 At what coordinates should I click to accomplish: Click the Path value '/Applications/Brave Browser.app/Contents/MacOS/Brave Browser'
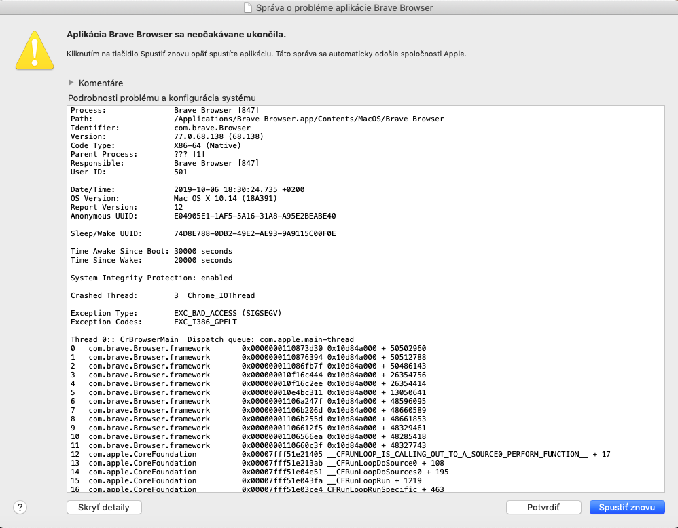[x=308, y=119]
